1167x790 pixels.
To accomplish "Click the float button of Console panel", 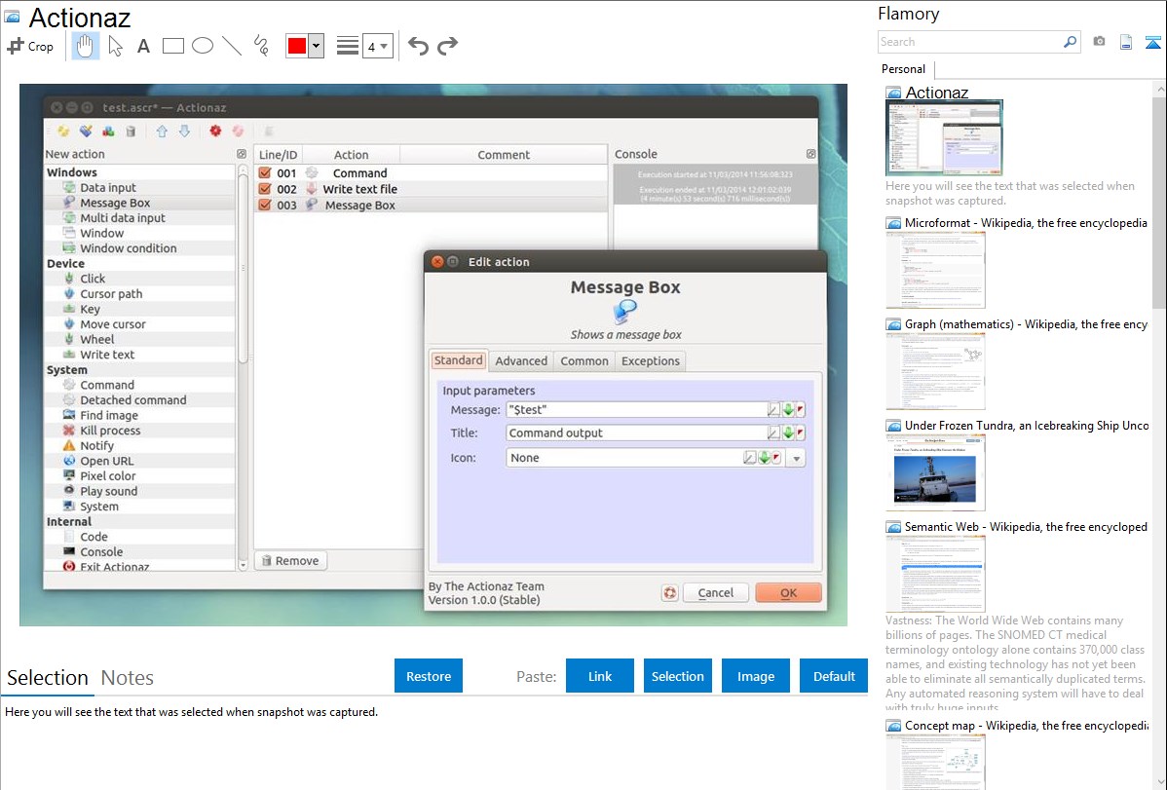I will click(810, 154).
